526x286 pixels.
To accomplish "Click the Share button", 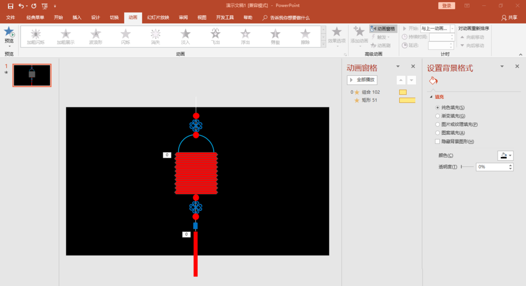I will (509, 17).
